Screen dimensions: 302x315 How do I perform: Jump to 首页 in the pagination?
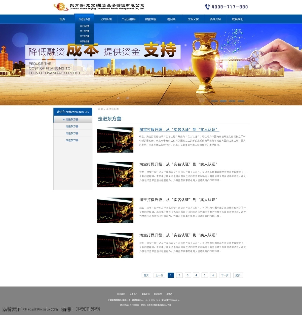(146, 275)
